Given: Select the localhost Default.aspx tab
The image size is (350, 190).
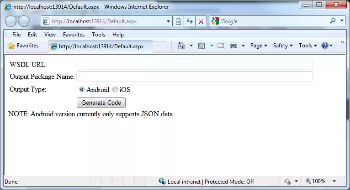Looking at the screenshot, I should point(101,46).
